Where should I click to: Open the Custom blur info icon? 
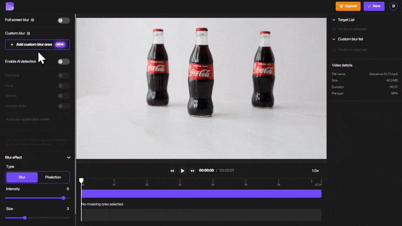click(29, 34)
